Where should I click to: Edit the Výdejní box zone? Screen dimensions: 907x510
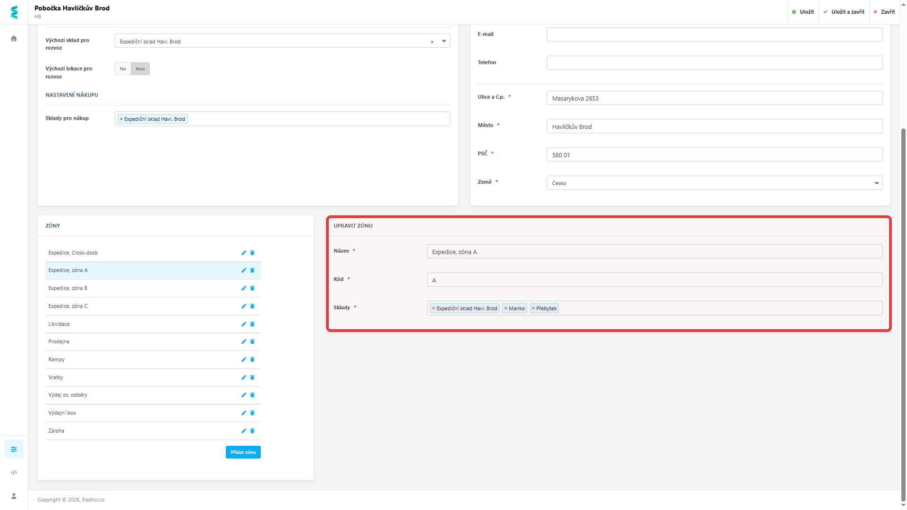(244, 413)
